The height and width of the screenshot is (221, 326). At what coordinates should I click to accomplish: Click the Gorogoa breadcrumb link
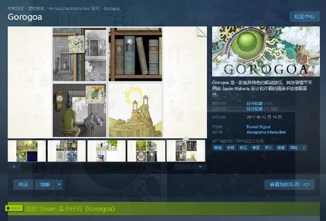[111, 9]
